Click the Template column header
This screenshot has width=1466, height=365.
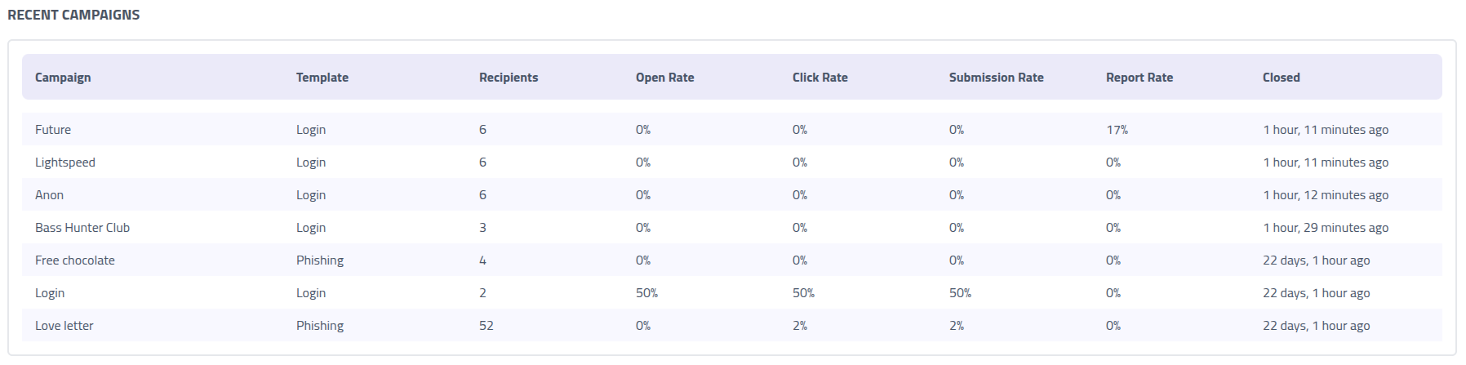322,78
